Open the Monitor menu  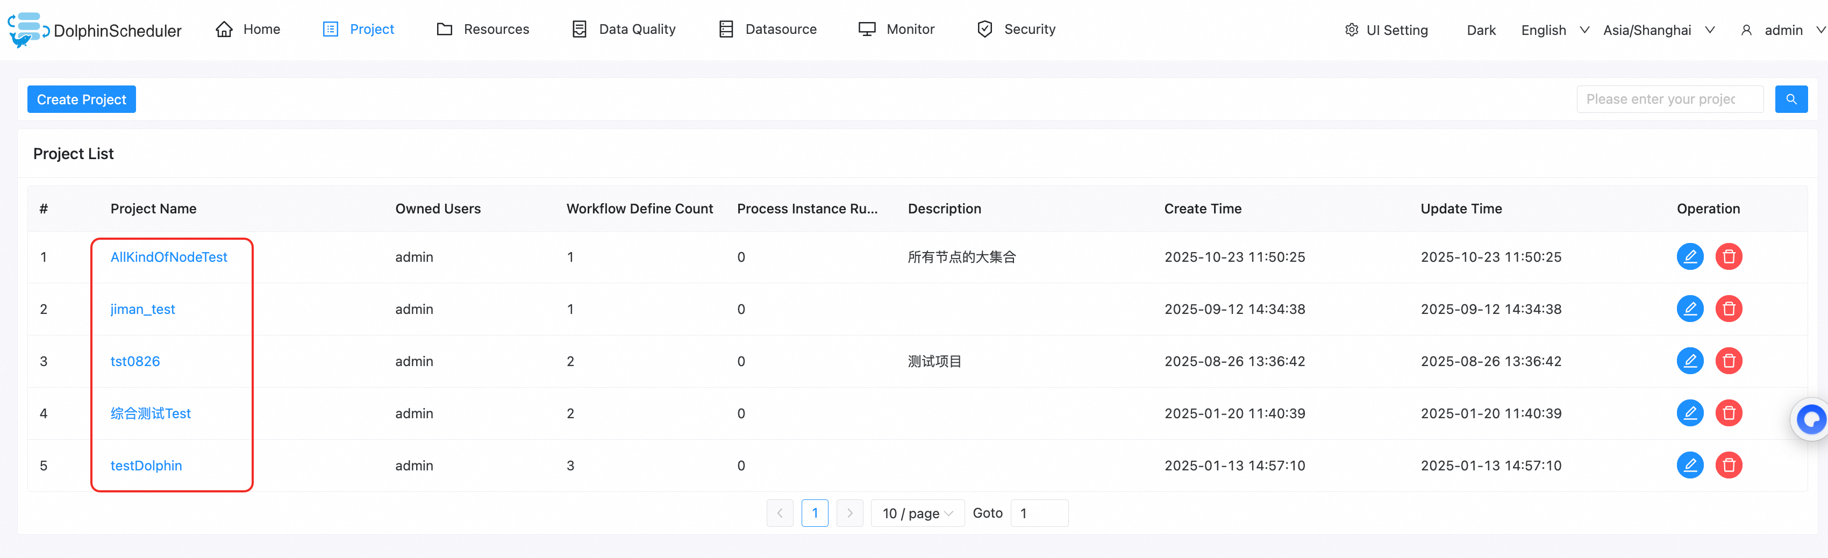coord(896,29)
